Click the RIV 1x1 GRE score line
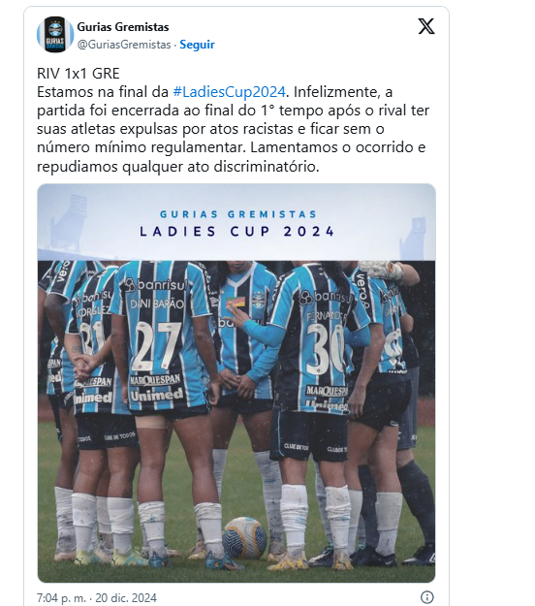 tap(79, 74)
